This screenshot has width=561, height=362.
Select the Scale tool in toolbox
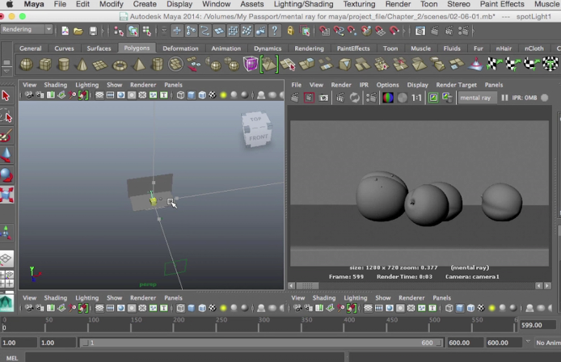click(6, 196)
